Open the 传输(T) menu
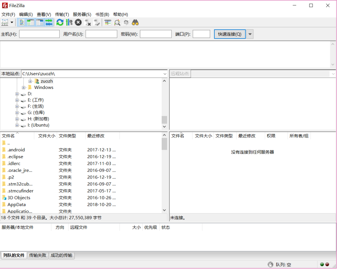Viewport: 346px width, 272px height. [x=62, y=14]
